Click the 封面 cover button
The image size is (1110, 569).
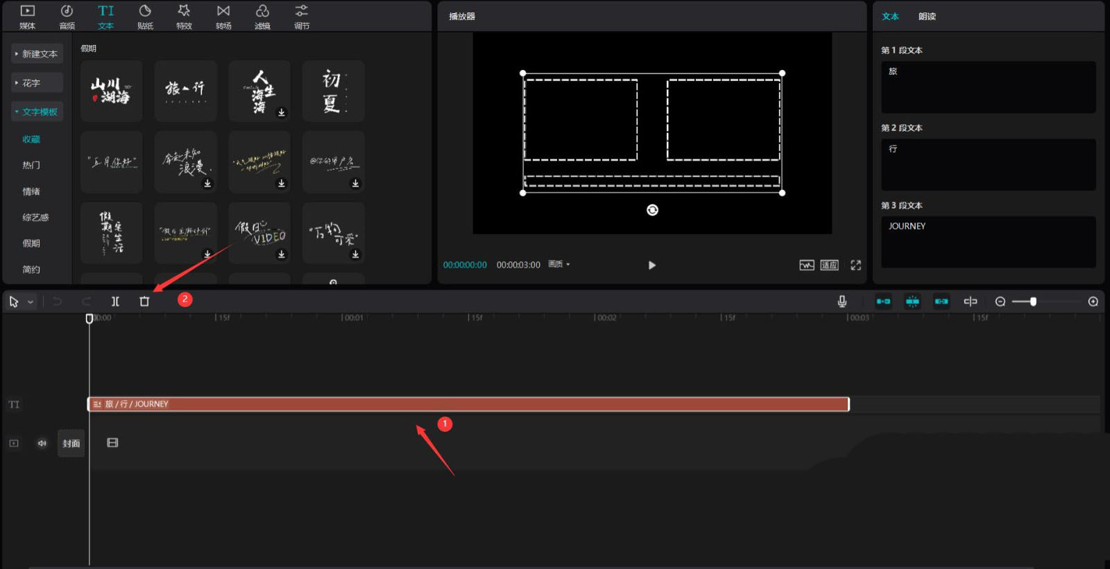(x=71, y=444)
